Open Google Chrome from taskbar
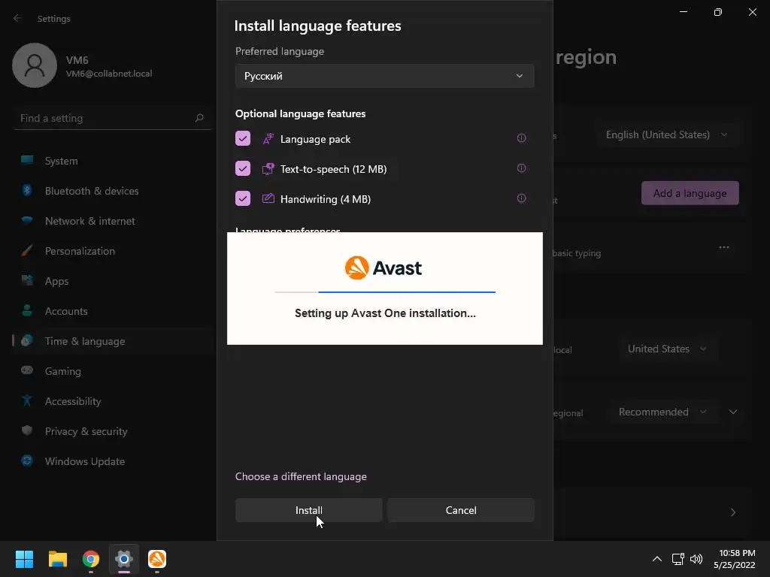The width and height of the screenshot is (770, 577). coord(91,559)
